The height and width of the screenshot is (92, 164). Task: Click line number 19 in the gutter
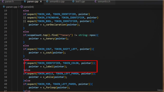(x=6, y=11)
